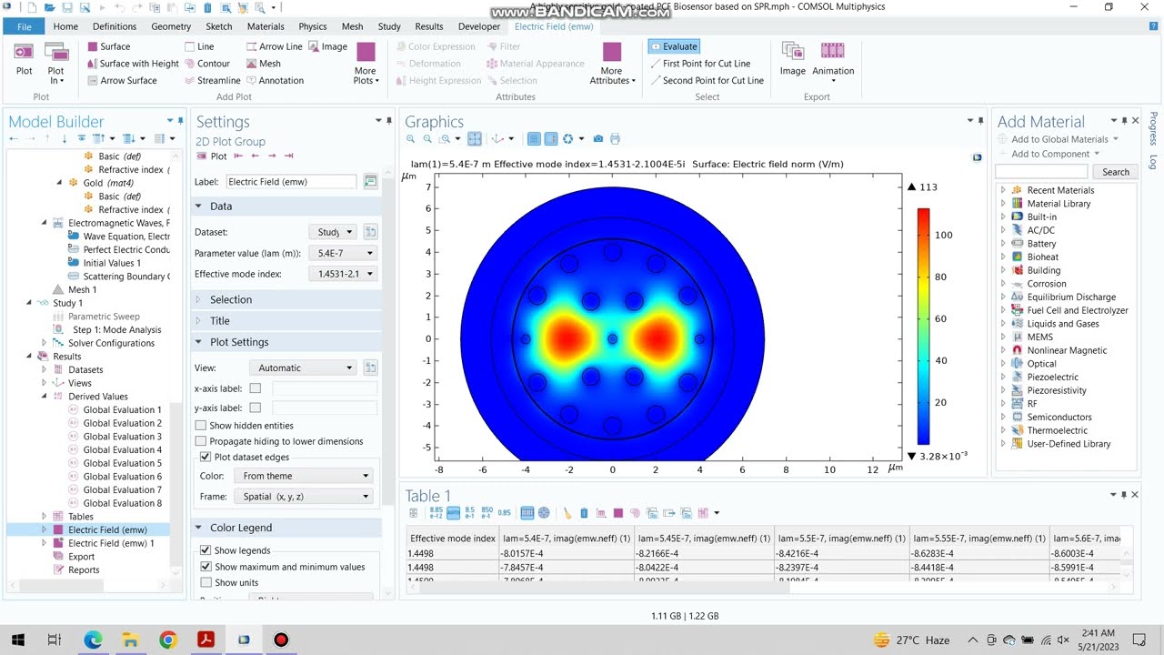
Task: Delete Table 1 with the trash icon
Action: coord(584,513)
